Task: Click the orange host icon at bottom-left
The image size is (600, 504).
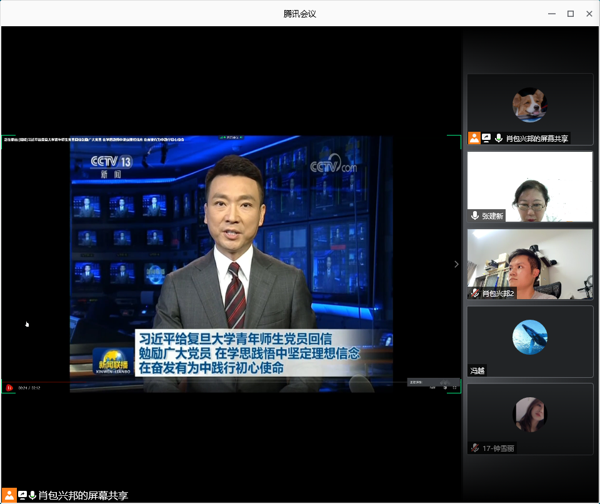Action: click(9, 495)
